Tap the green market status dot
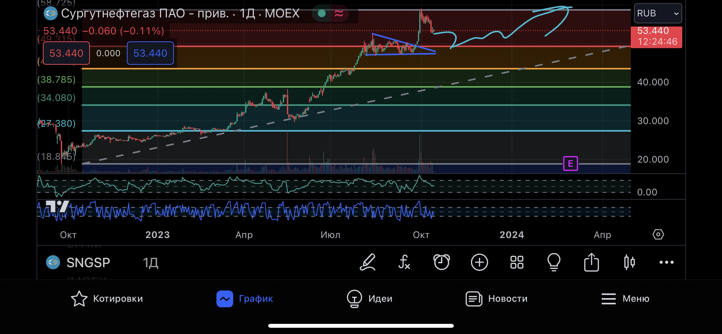 (x=322, y=13)
